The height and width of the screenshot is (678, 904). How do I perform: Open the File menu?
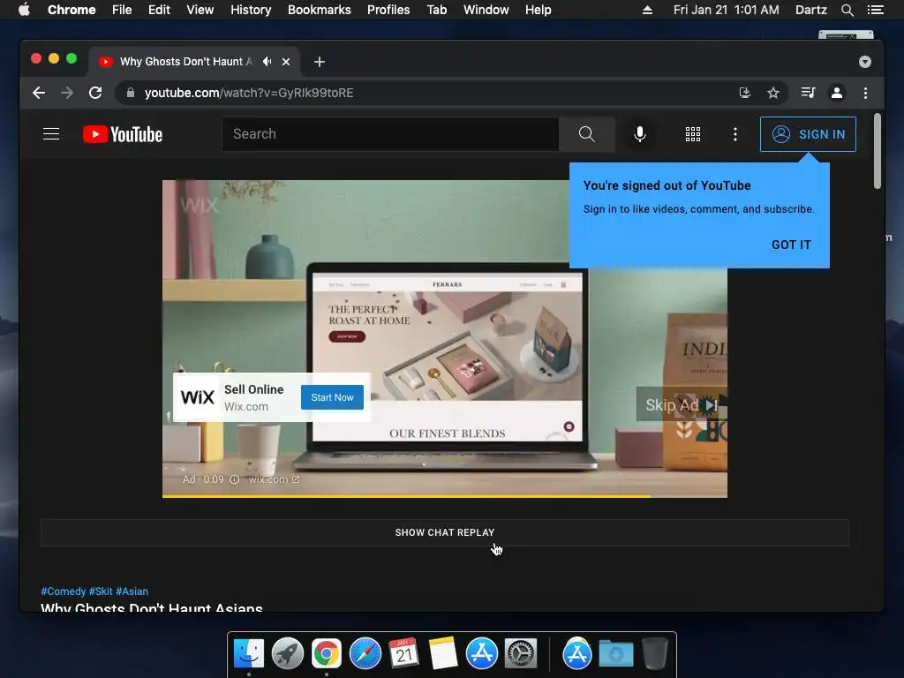point(122,10)
